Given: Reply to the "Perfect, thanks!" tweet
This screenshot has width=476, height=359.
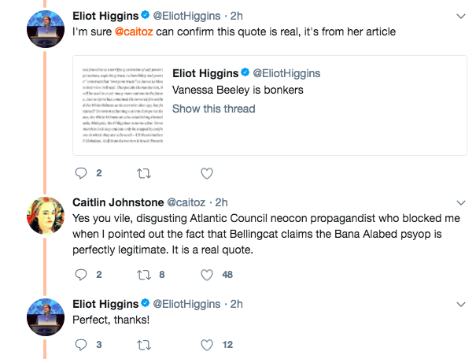Looking at the screenshot, I should click(x=81, y=344).
